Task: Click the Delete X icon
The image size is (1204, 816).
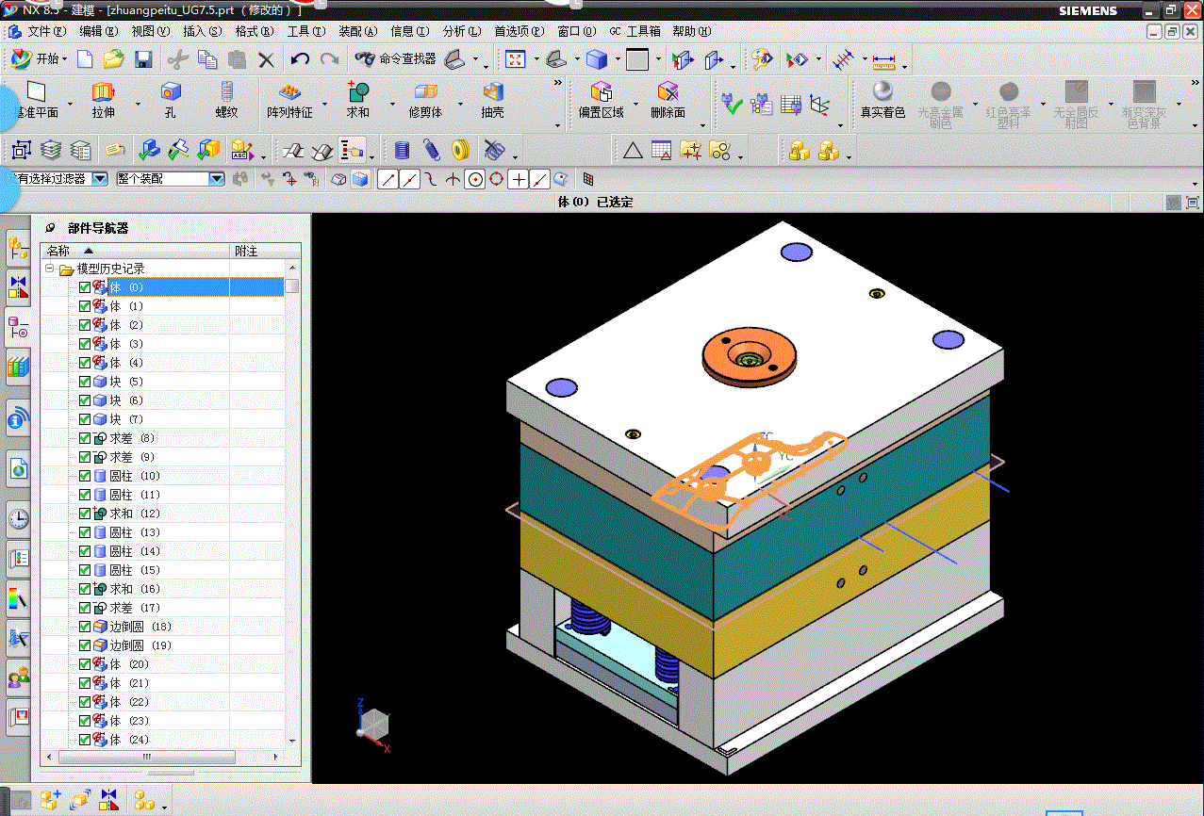Action: pos(266,59)
